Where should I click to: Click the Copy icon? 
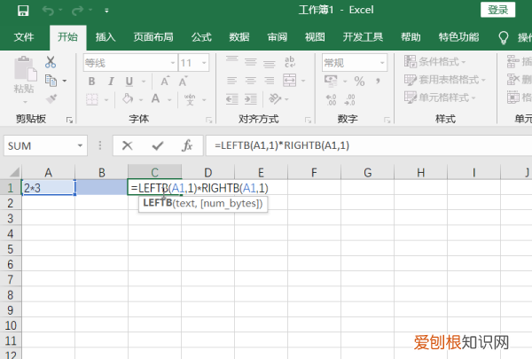[51, 81]
